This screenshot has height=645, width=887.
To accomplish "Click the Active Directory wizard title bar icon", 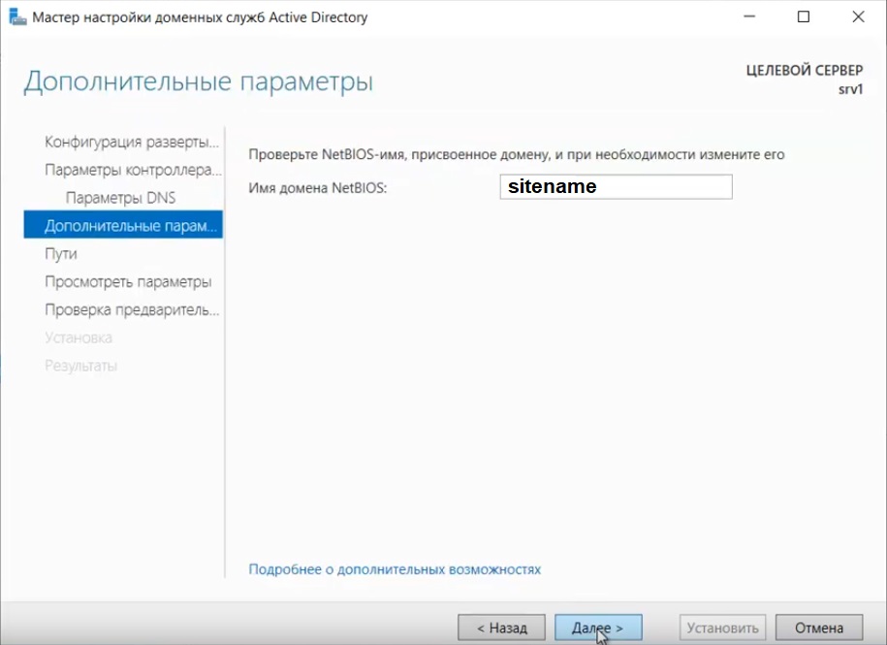I will [x=17, y=17].
